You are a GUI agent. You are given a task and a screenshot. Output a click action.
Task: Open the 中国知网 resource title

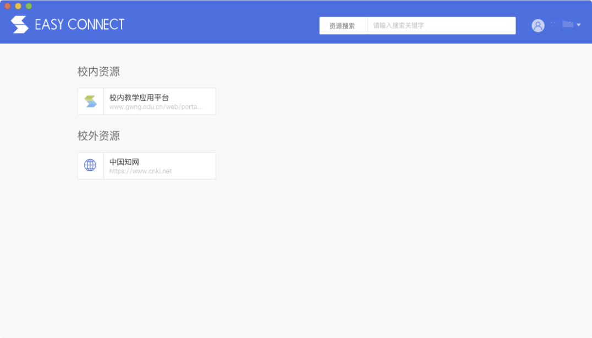[124, 162]
